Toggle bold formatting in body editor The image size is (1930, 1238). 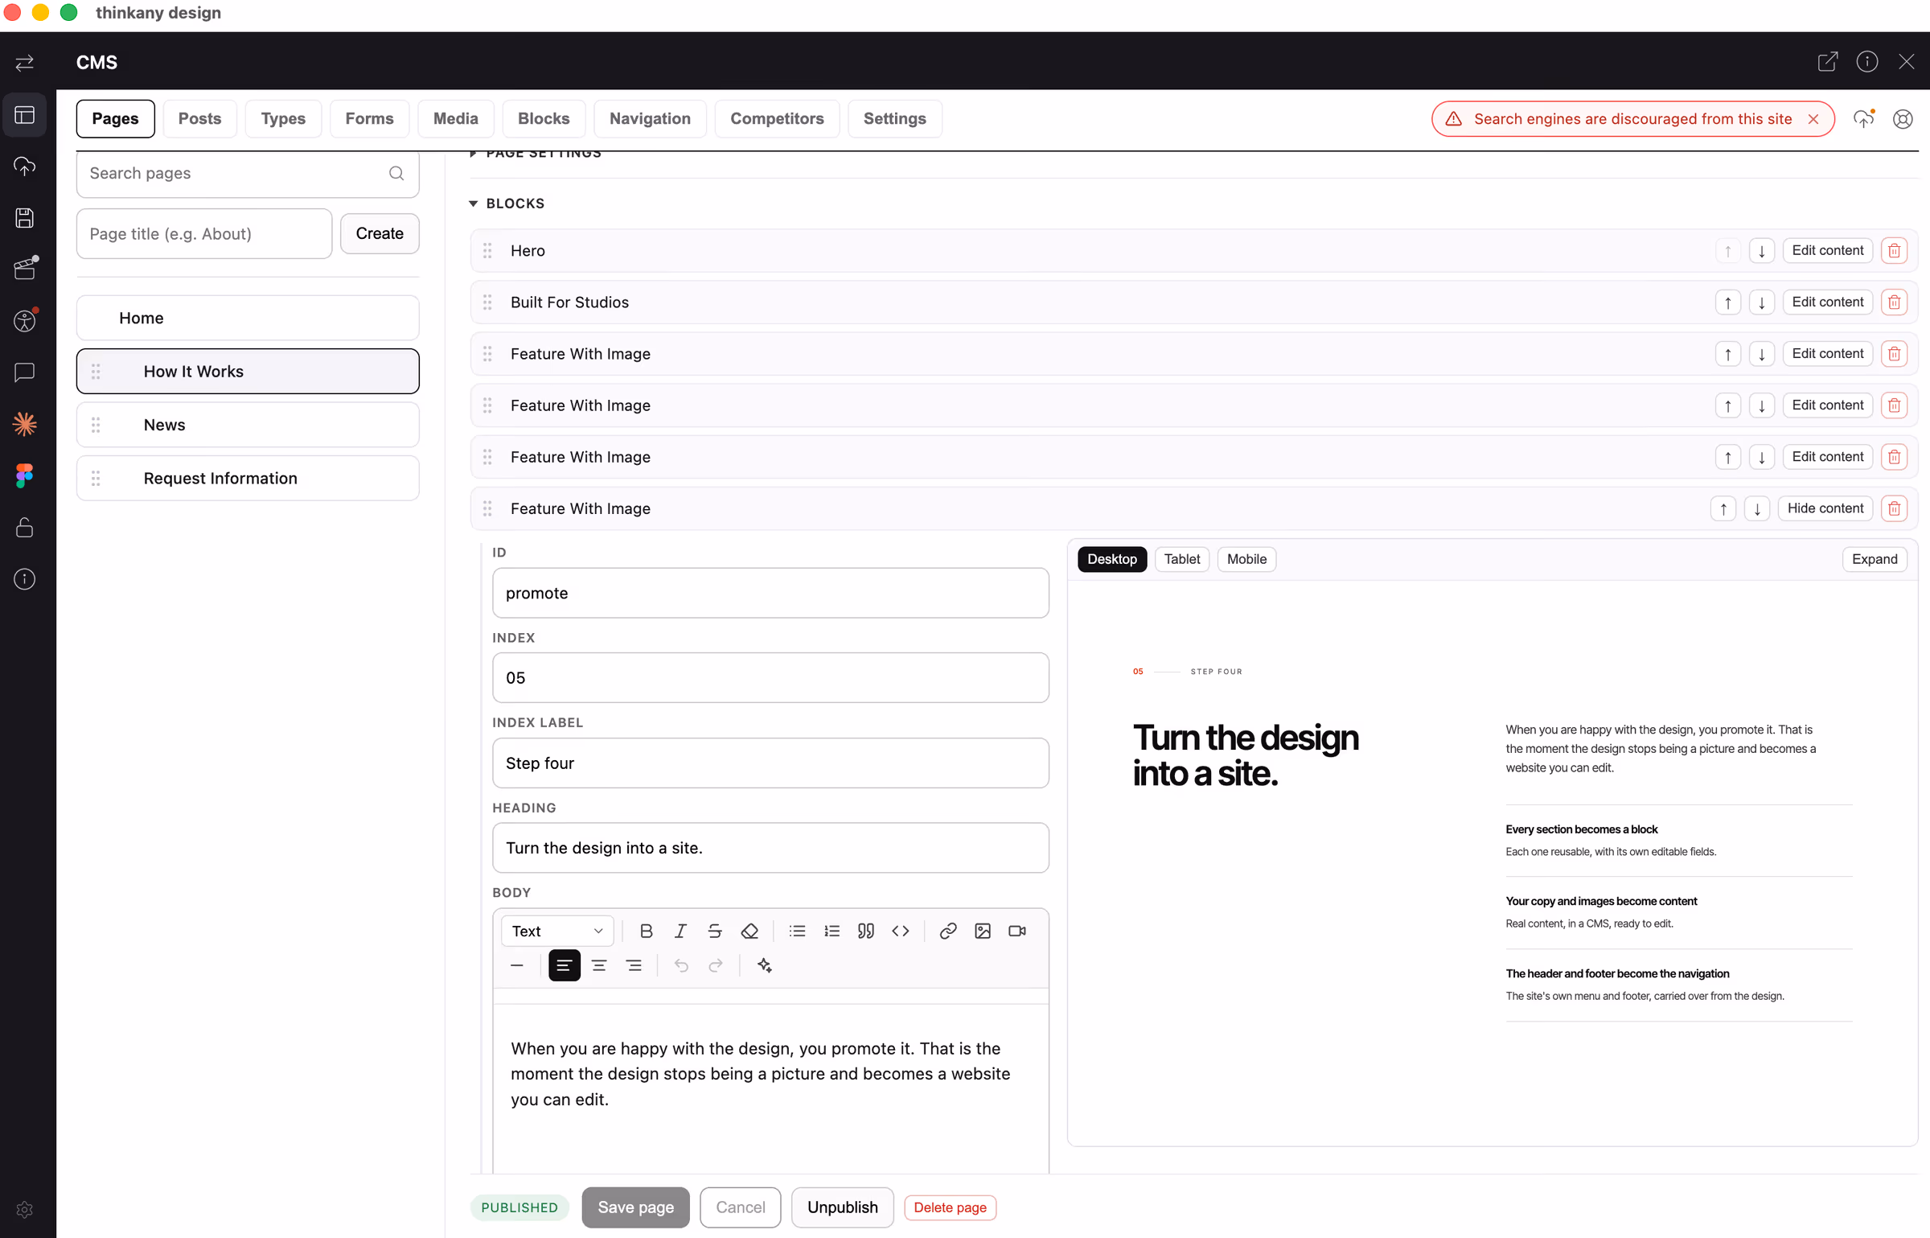point(646,931)
